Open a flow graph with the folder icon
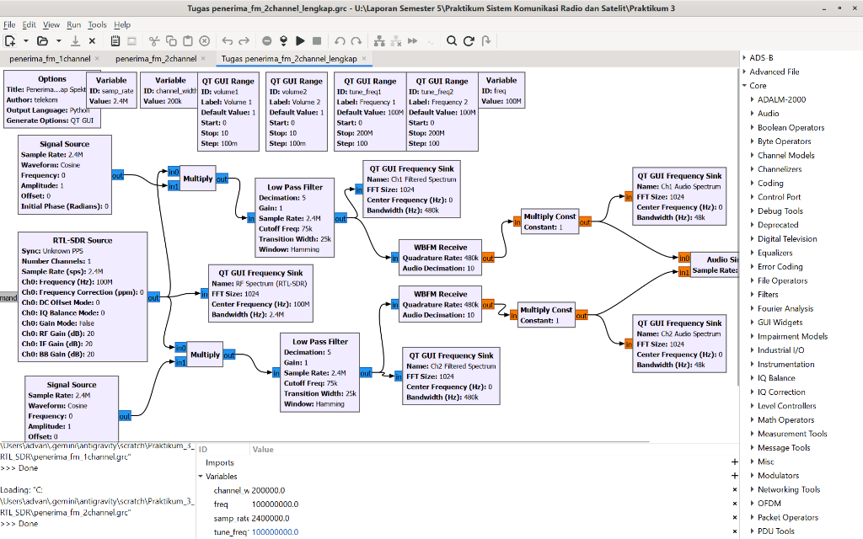The height and width of the screenshot is (539, 863). (x=42, y=40)
